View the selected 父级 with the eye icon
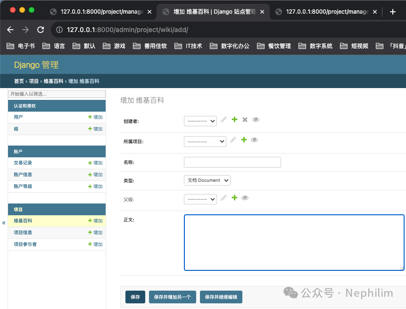The width and height of the screenshot is (406, 309). pyautogui.click(x=245, y=197)
